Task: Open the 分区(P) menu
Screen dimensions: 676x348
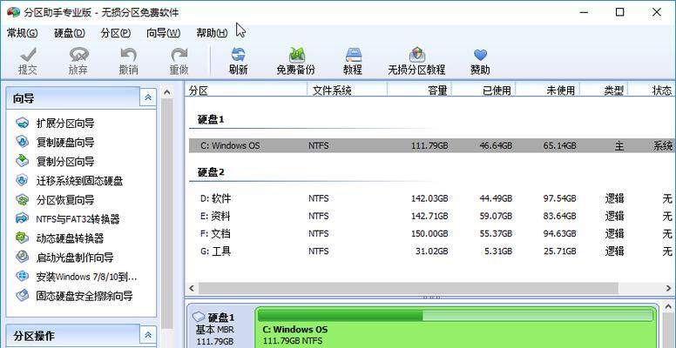Action: pos(116,33)
